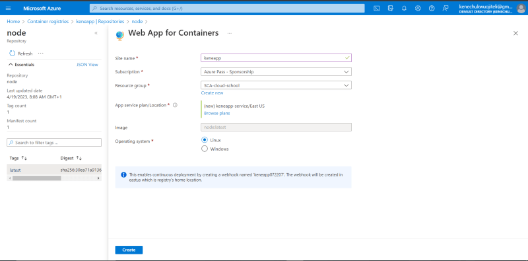Open more options ellipsis beside Refresh
Viewport: 528px width, 261px height.
coord(41,54)
